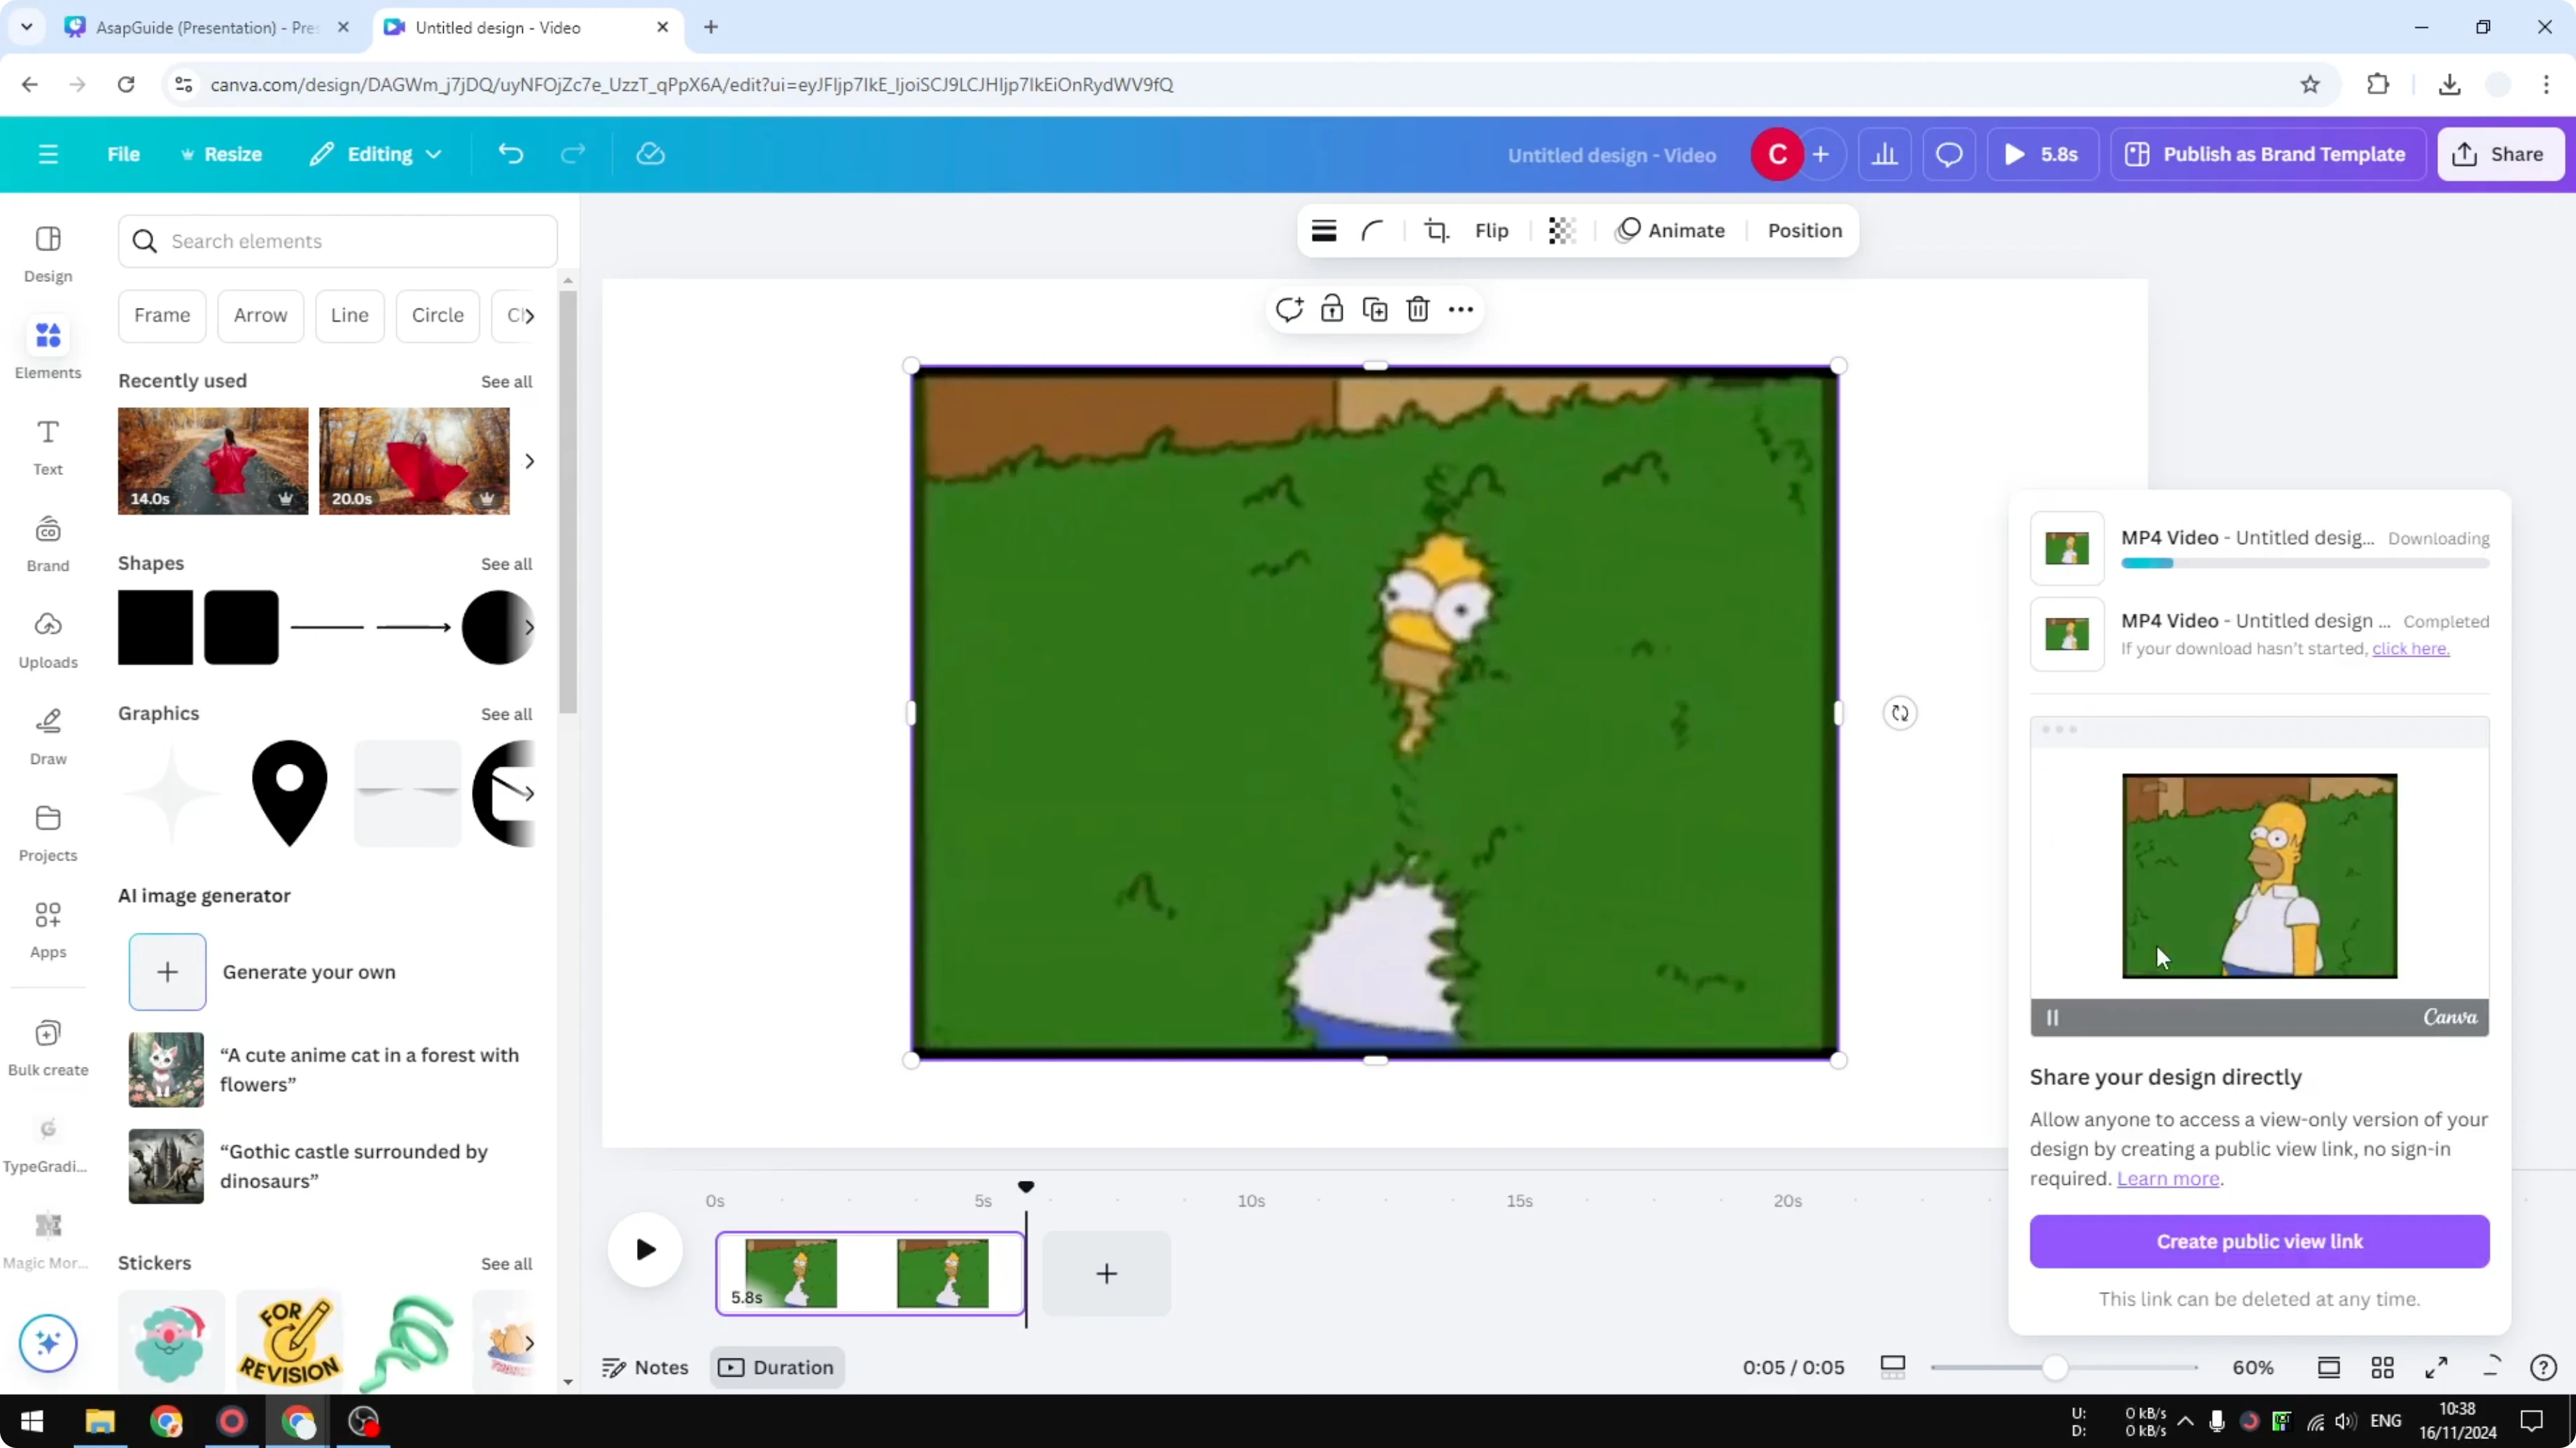Image resolution: width=2576 pixels, height=1448 pixels.
Task: Delete the selected video with the trash icon
Action: point(1418,310)
